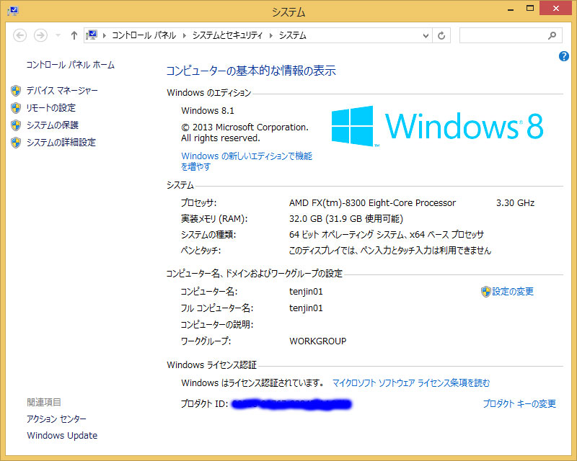Close the システム window
This screenshot has width=577, height=461.
point(555,8)
